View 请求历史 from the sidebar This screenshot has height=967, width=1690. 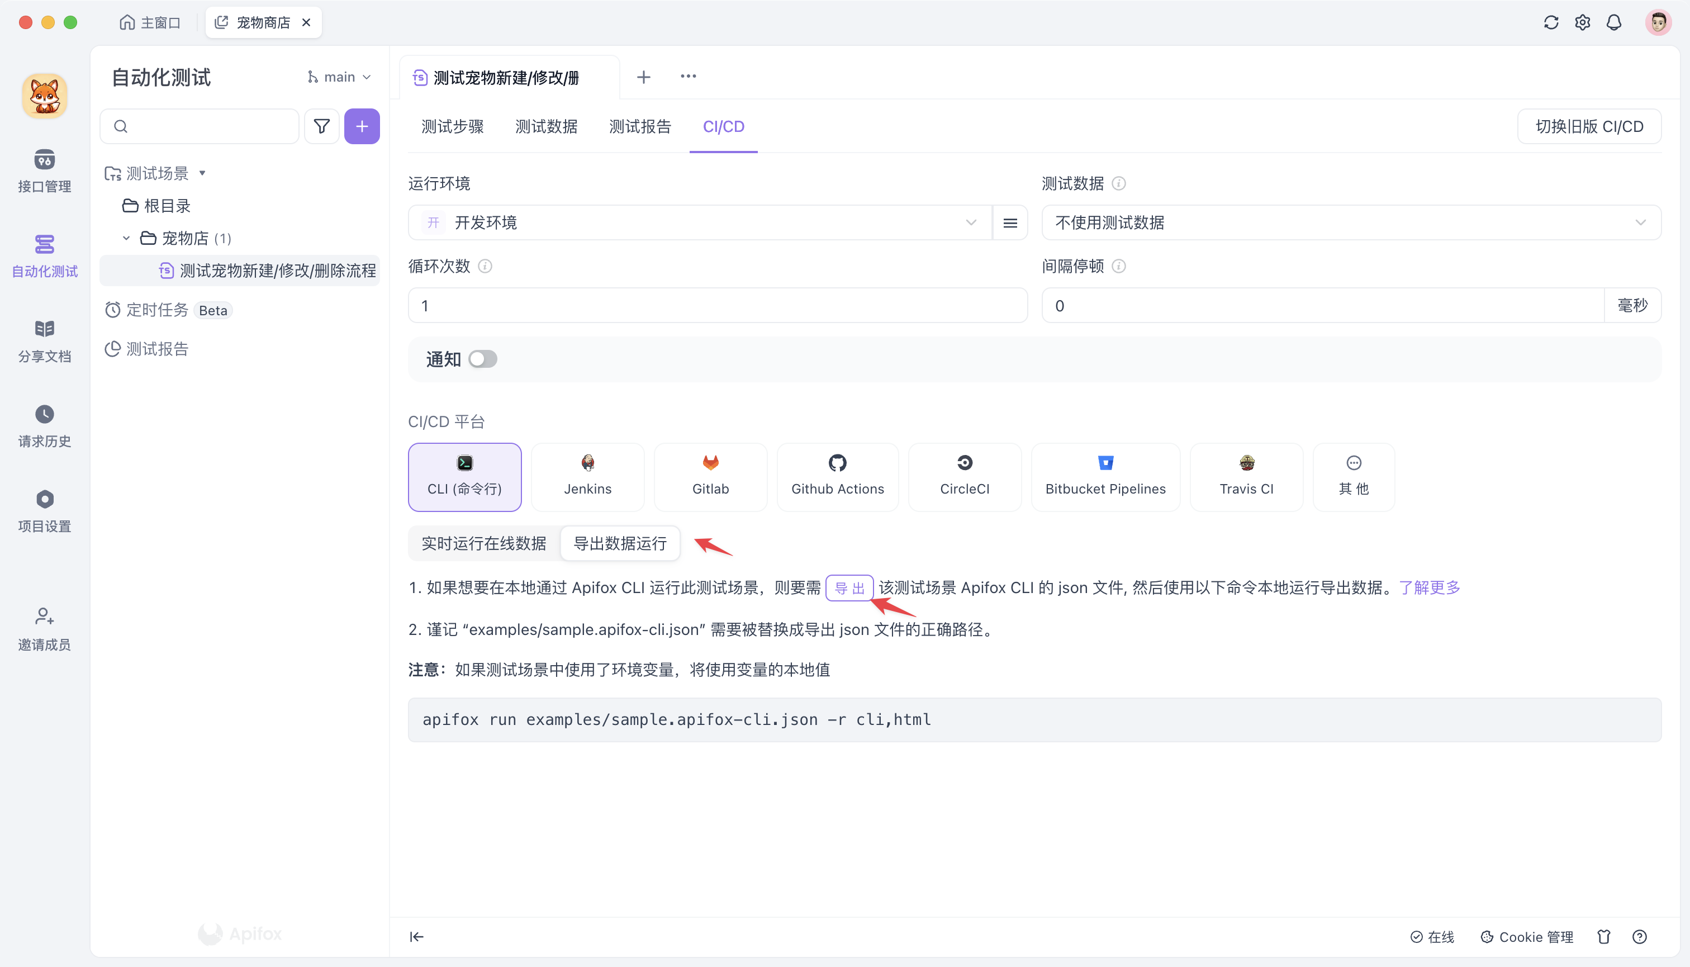[44, 425]
